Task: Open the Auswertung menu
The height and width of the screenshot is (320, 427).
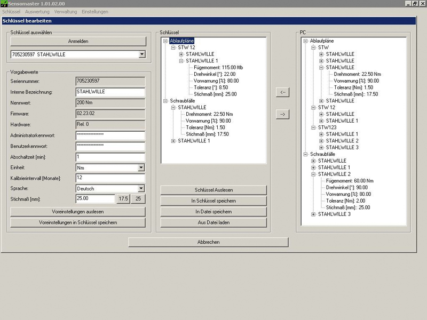Action: (37, 12)
